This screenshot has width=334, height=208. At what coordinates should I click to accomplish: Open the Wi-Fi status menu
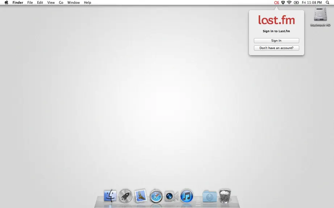pos(289,3)
